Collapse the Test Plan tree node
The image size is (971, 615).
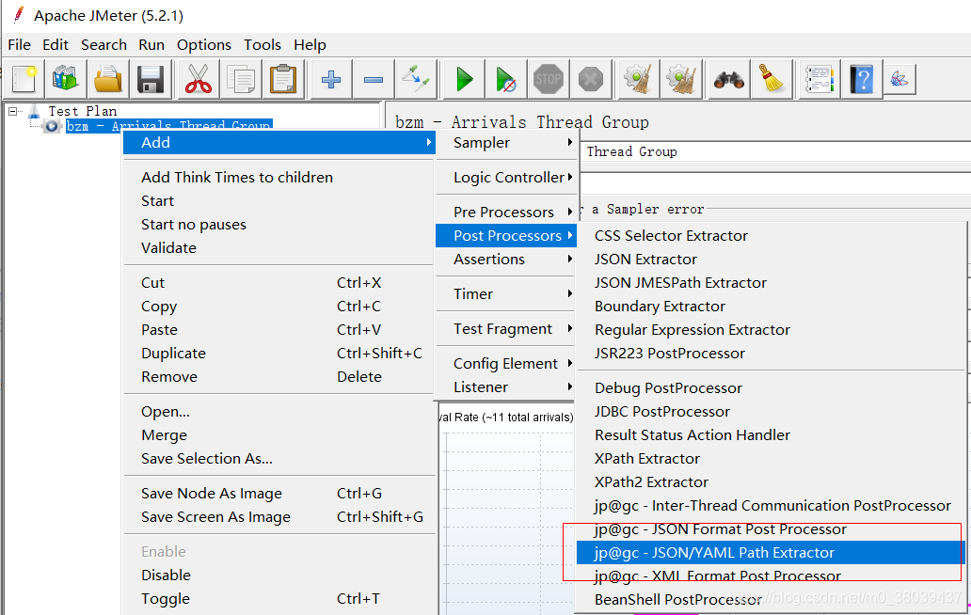click(12, 111)
